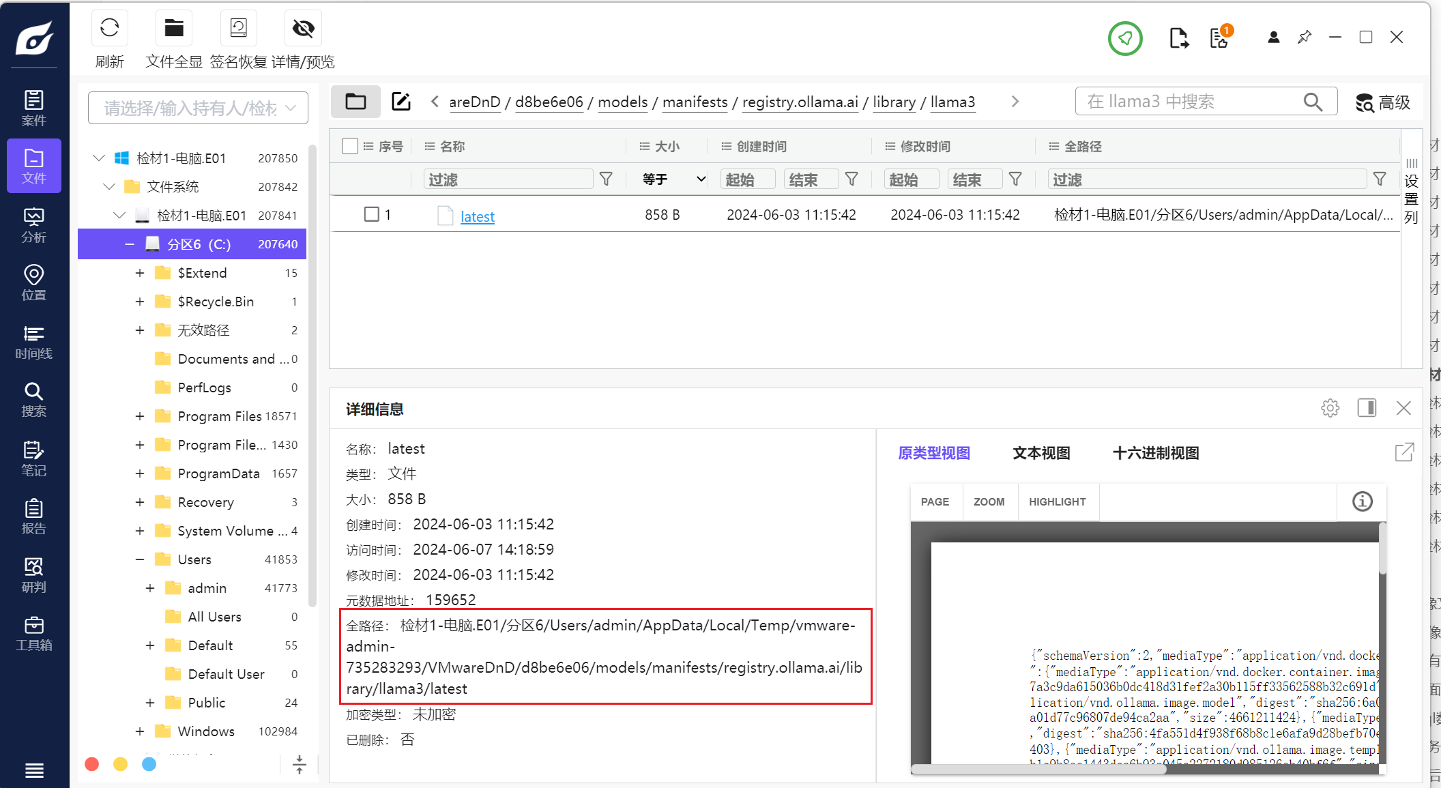Switch to the 十六进制视图 tab
Screen dimensions: 1441x788
click(x=1155, y=453)
